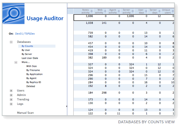The image size is (179, 127).
Task: Select the row with 582 notes activity
Action: point(124,38)
